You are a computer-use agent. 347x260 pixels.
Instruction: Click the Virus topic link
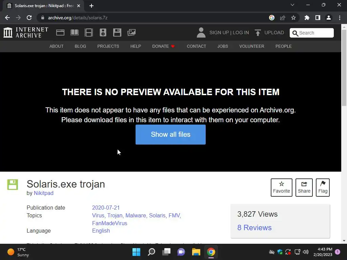(99, 215)
